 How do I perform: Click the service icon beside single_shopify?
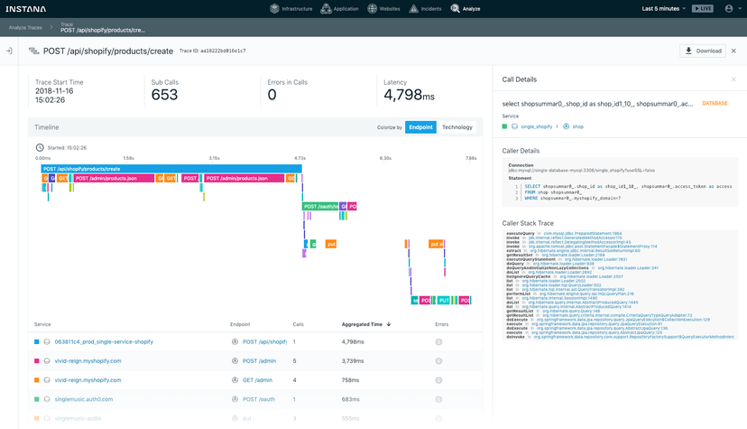coord(514,126)
